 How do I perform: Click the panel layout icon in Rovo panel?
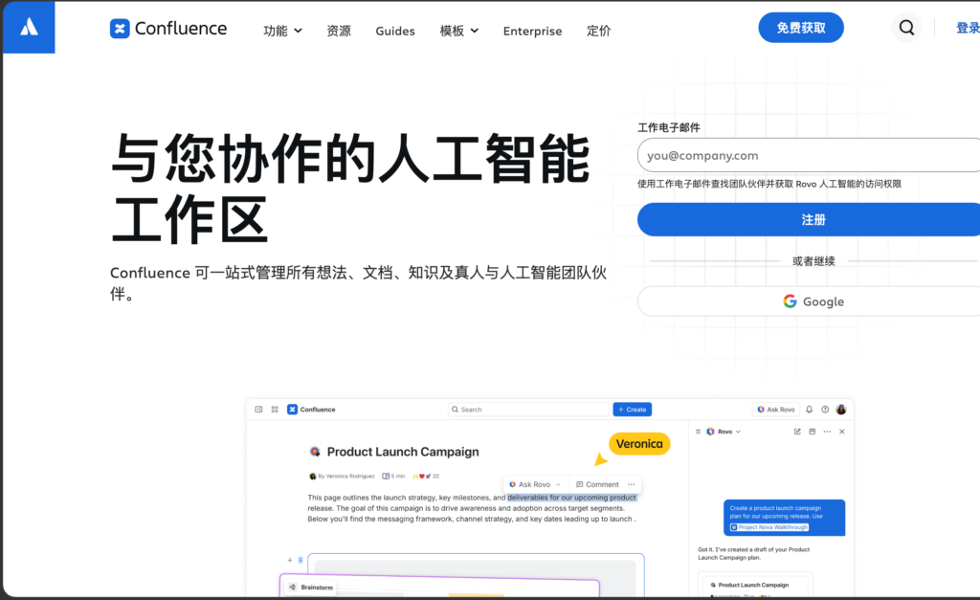812,432
